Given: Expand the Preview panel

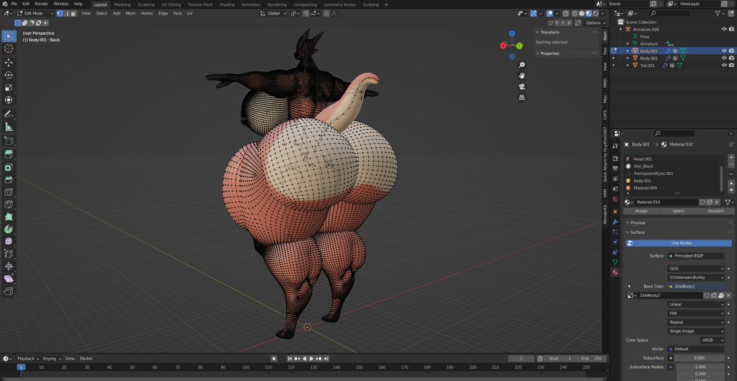Looking at the screenshot, I should click(x=638, y=223).
